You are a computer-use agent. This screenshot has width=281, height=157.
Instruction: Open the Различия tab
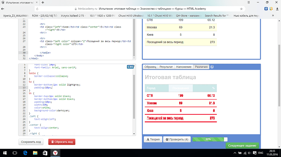201,67
